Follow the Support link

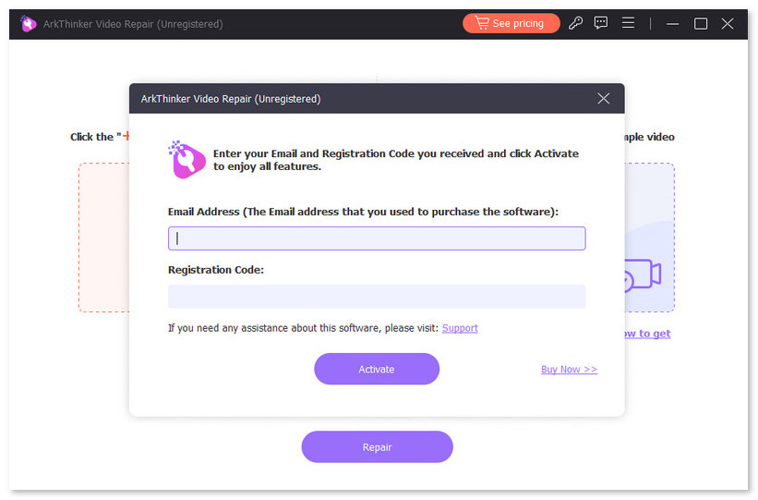tap(460, 328)
